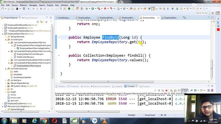Image resolution: width=221 pixels, height=124 pixels.
Task: Click the Open Web Browser globe icon
Action: pos(172,9)
